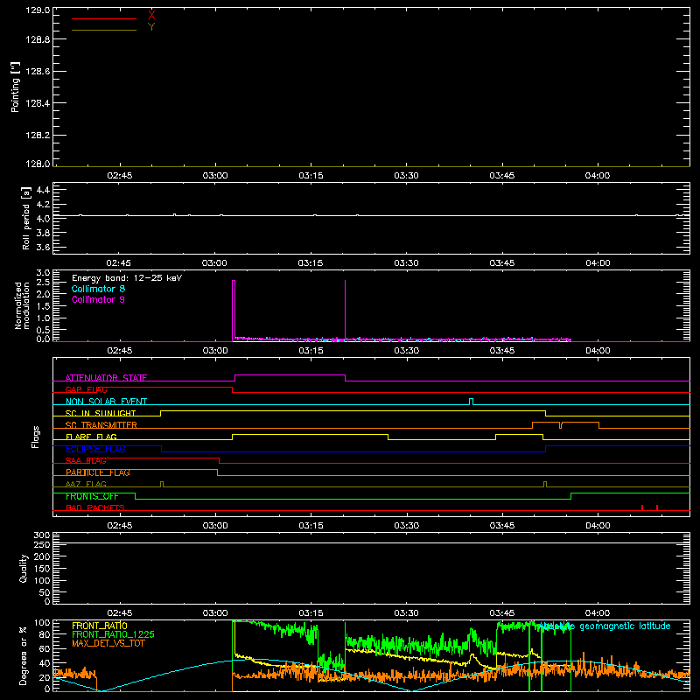Click the 3.6 tick on Roll period axis
700x700 pixels.
click(43, 247)
